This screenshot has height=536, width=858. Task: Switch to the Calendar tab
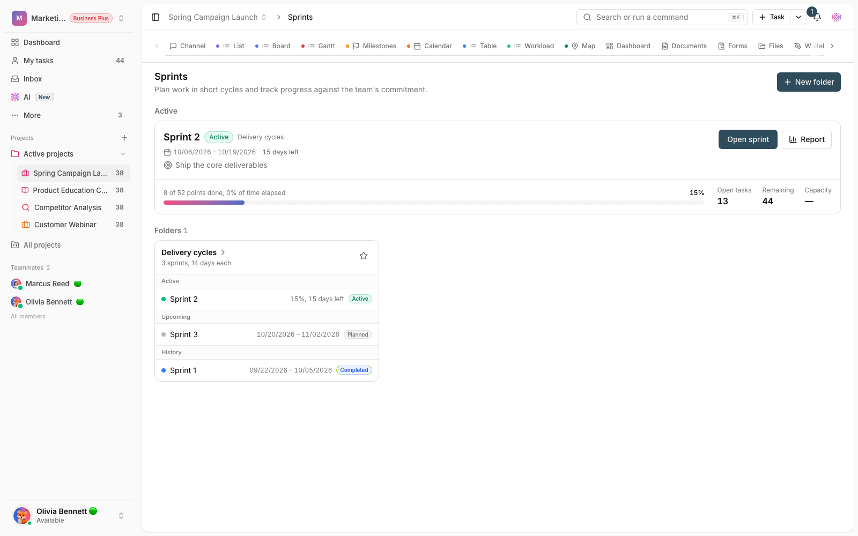coord(430,46)
